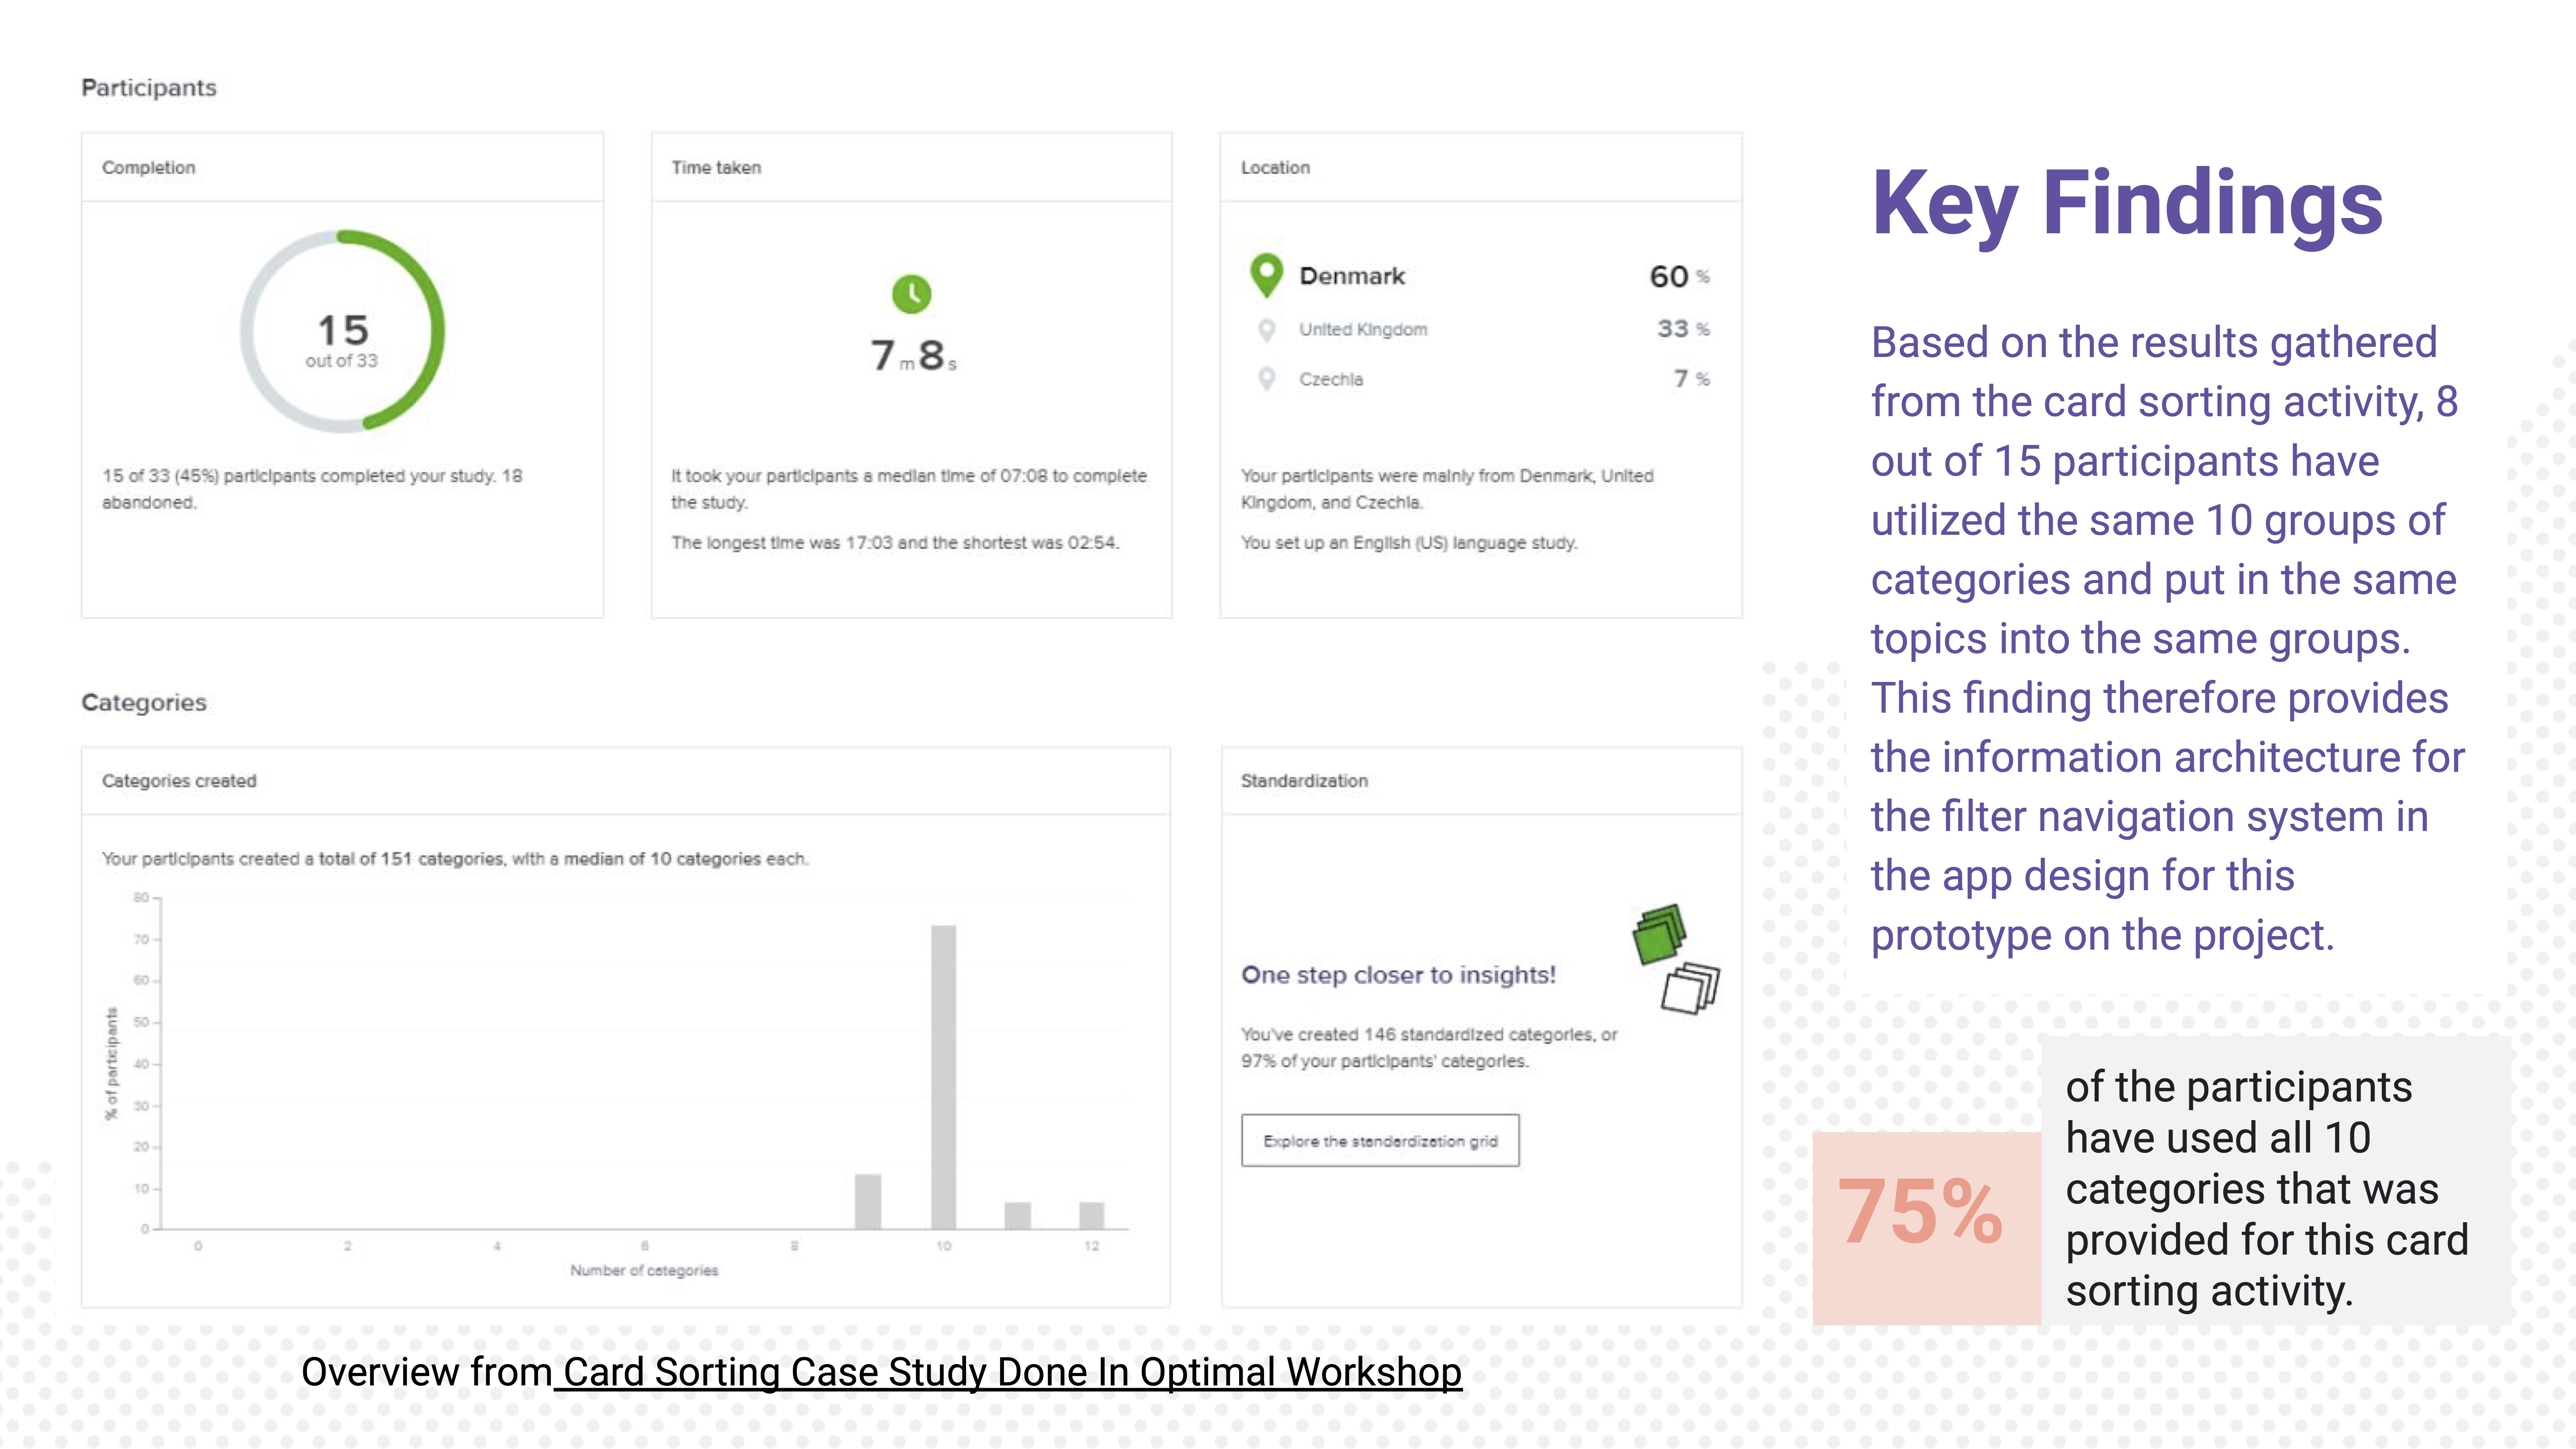Click the Completion card header
Image resolution: width=2576 pixels, height=1449 pixels.
click(342, 167)
